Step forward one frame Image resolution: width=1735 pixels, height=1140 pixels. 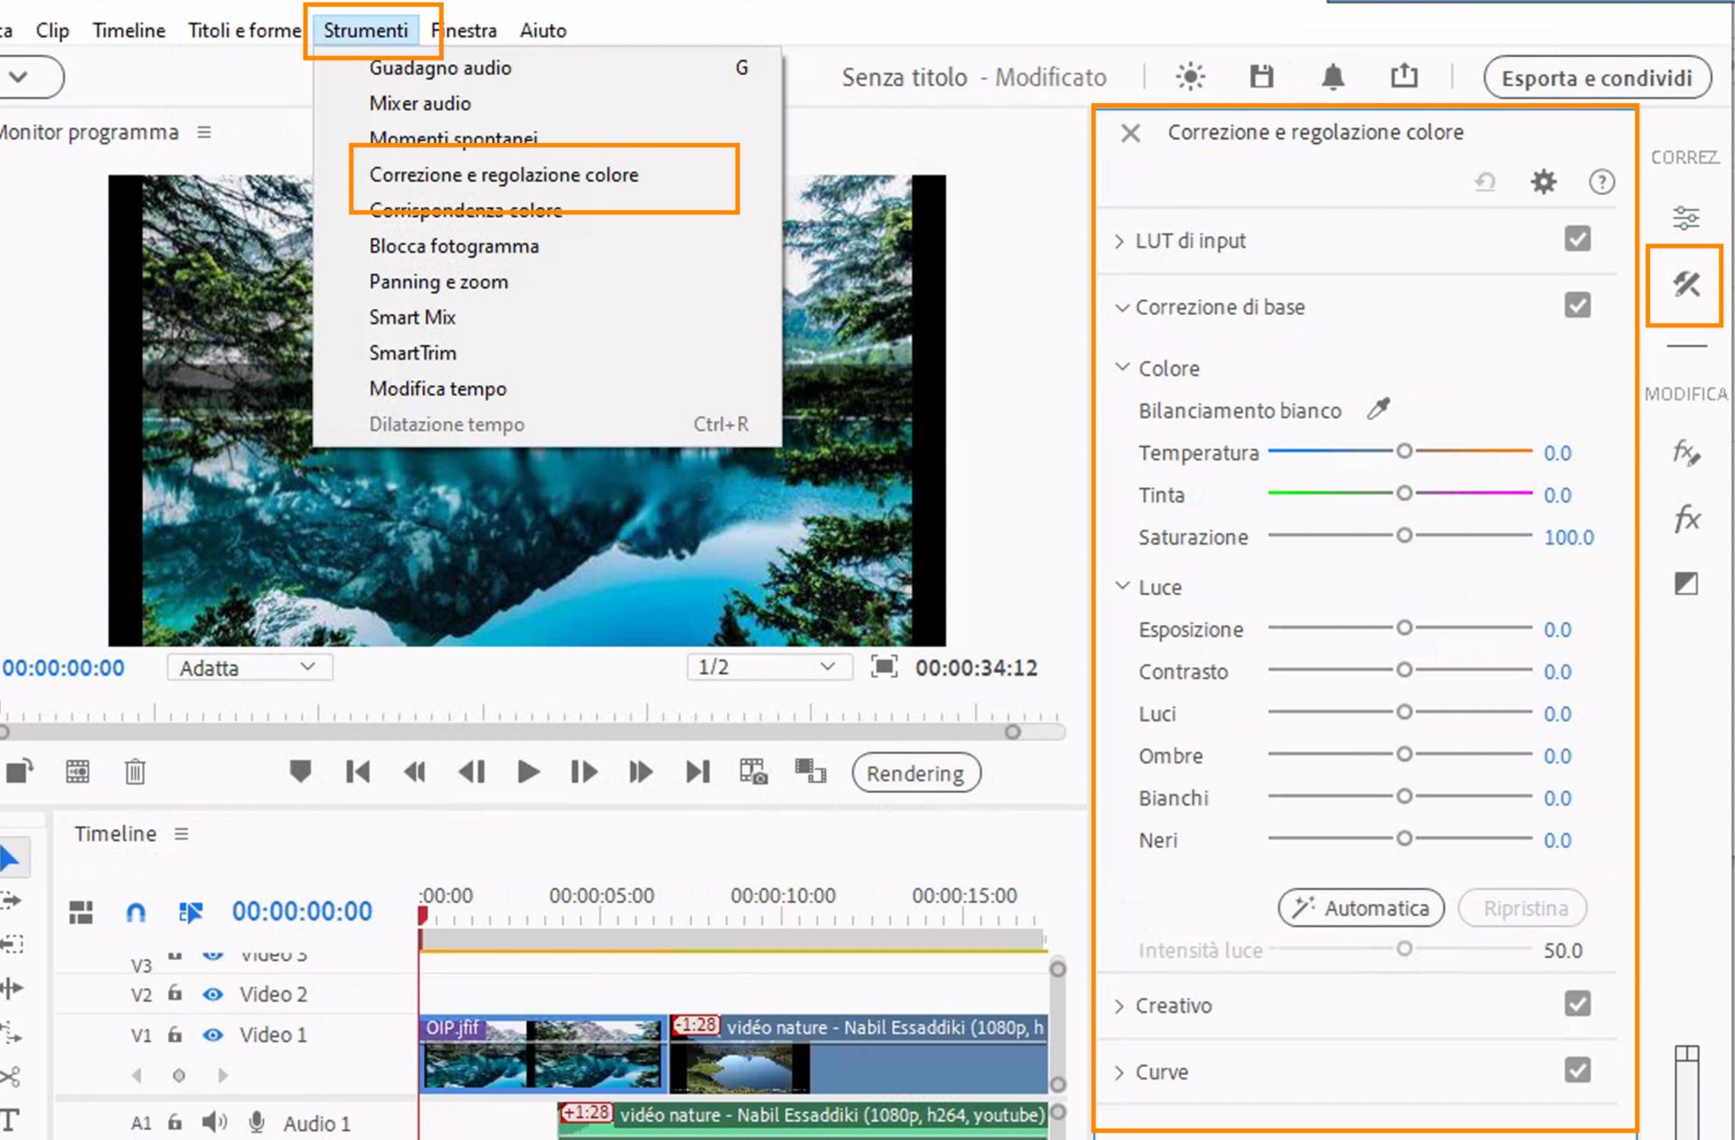[x=584, y=771]
